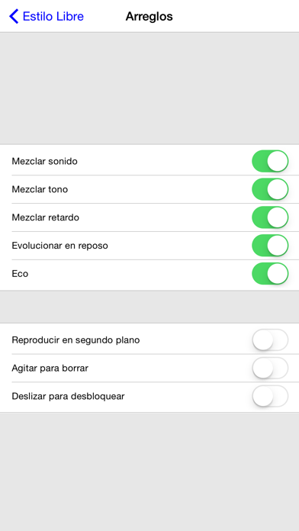
Task: Tap the blue back chevron icon
Action: [14, 16]
